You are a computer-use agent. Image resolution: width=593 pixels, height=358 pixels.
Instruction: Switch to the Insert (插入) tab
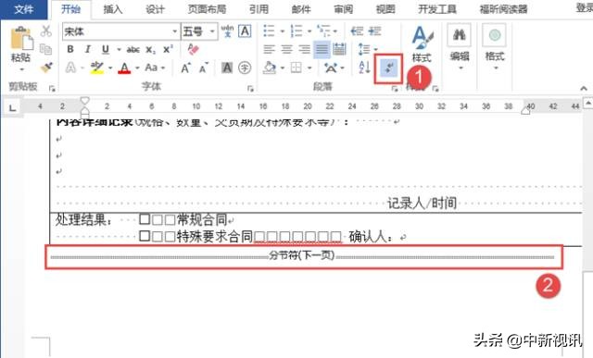tap(113, 9)
